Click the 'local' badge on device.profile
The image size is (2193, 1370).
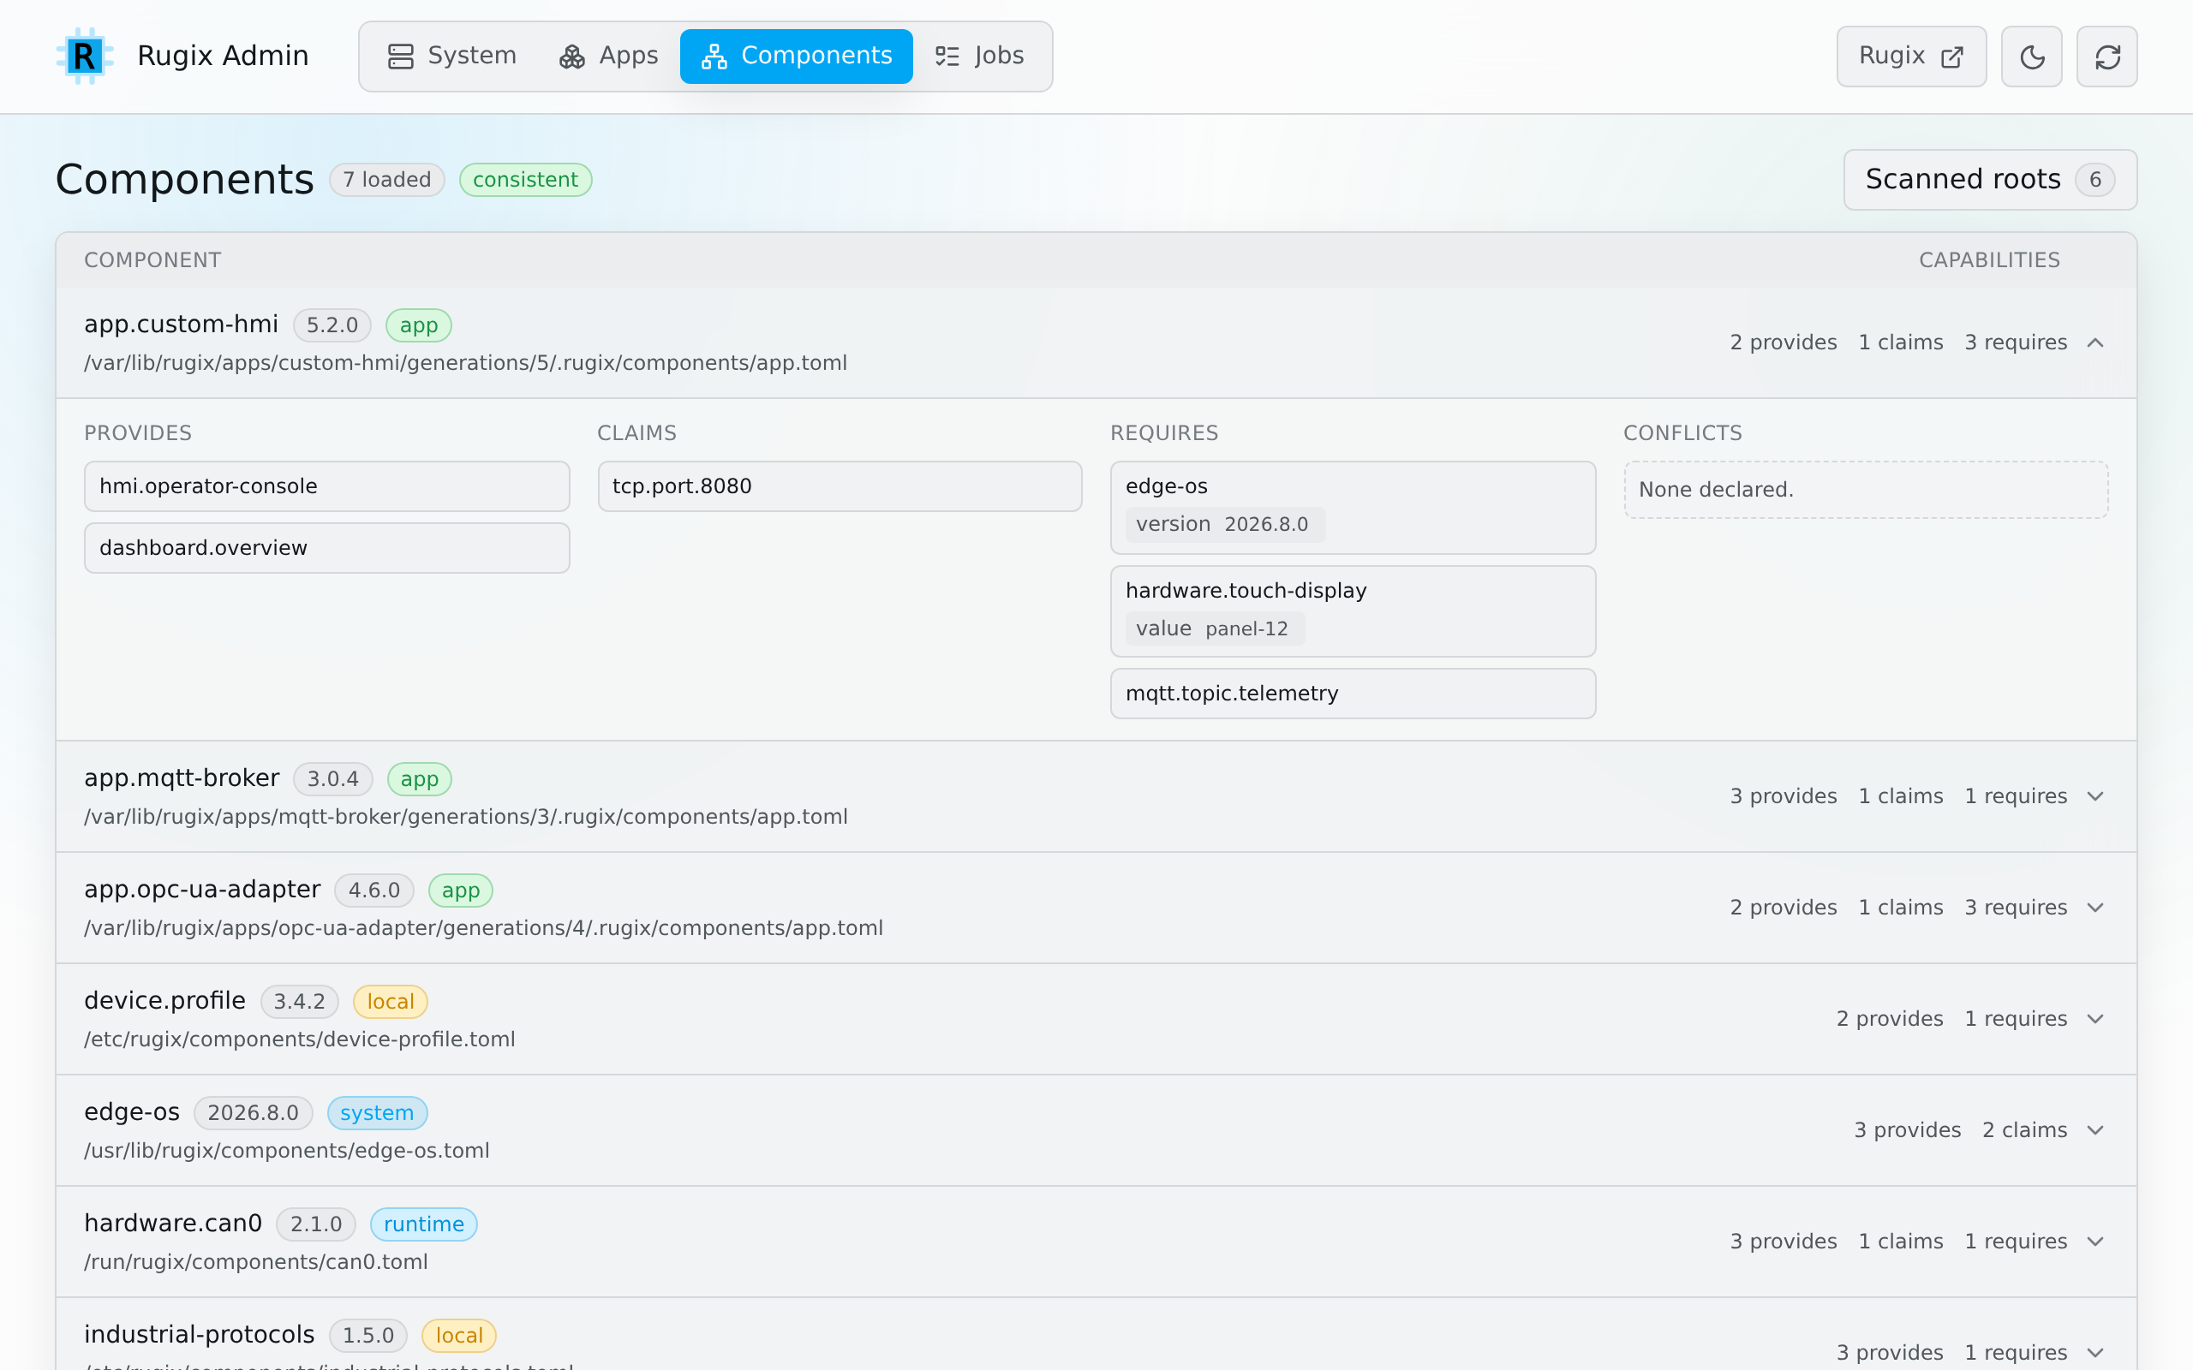pos(391,1002)
